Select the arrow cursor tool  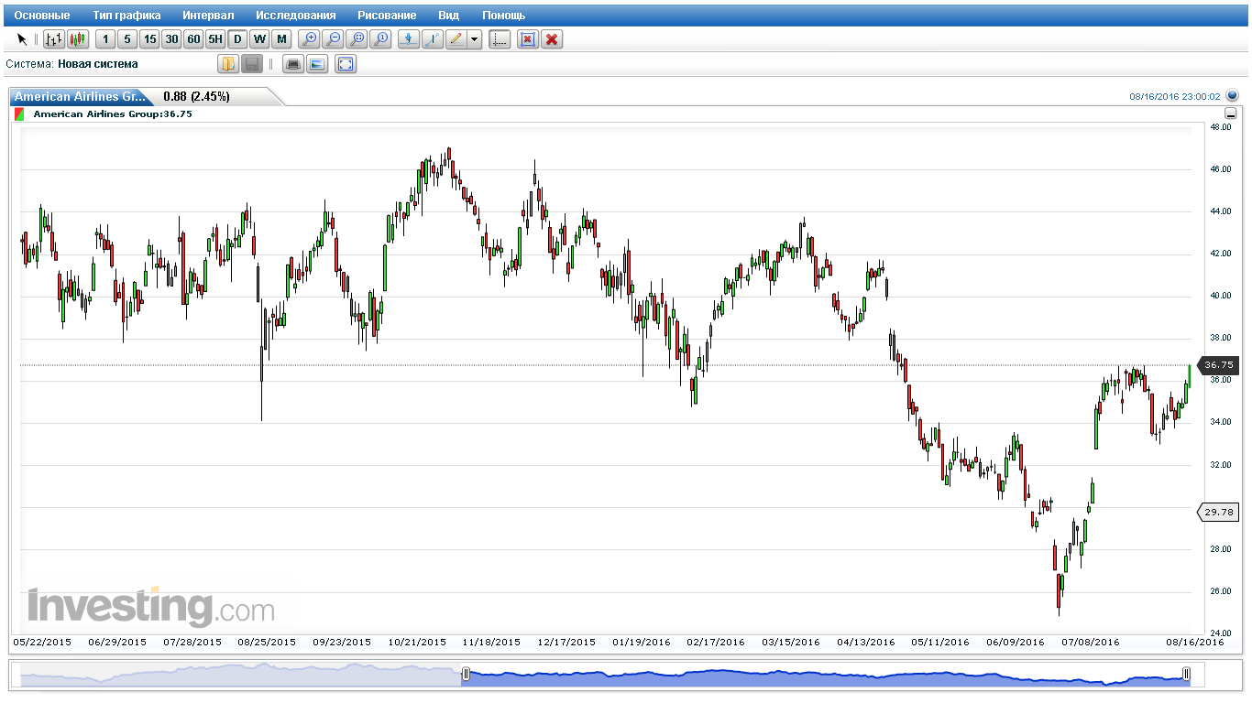tap(22, 39)
